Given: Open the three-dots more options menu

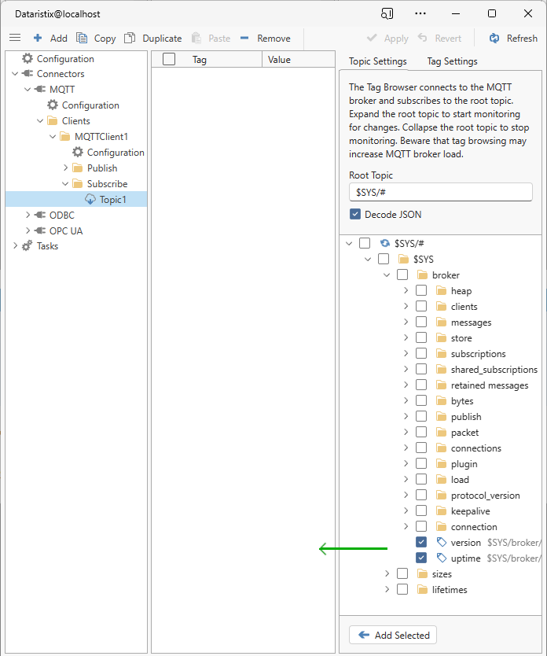Looking at the screenshot, I should coord(420,14).
